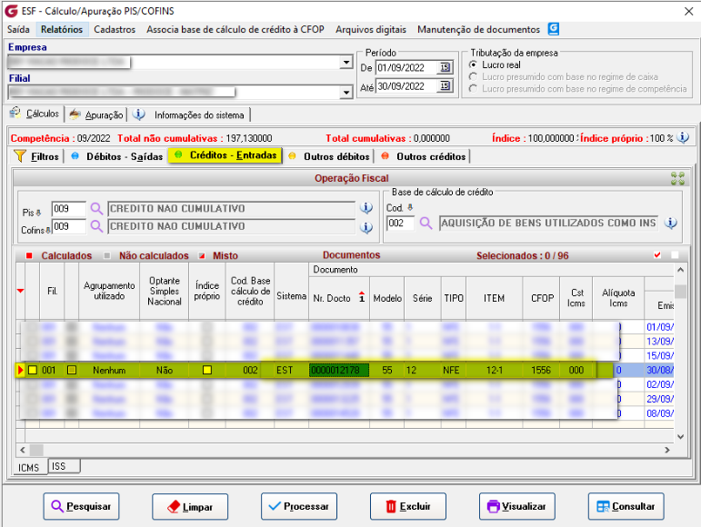Click the Base de cálculo Cod input field

[400, 223]
